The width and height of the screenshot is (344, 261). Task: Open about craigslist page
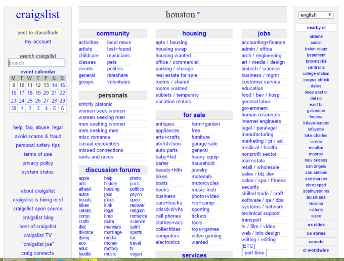38,191
